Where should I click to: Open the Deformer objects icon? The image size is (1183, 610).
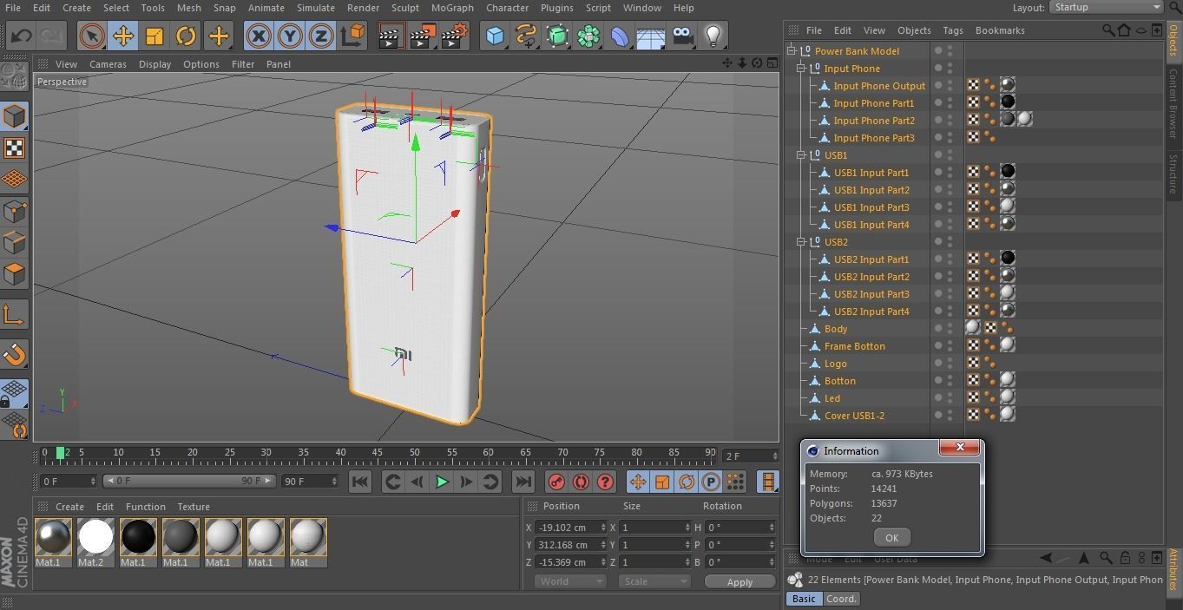point(620,36)
